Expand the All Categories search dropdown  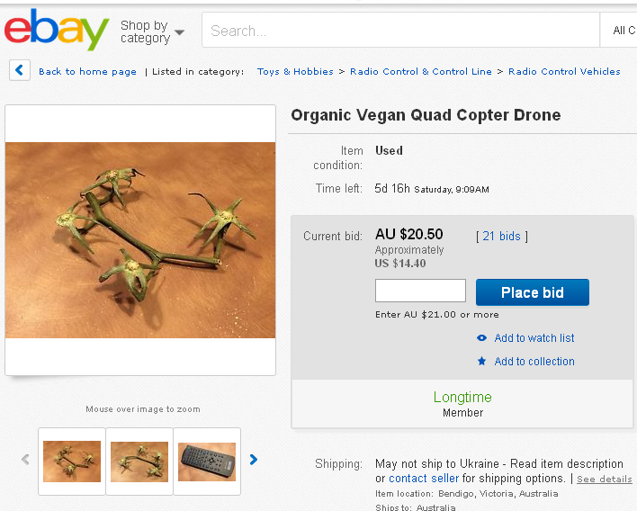[x=623, y=31]
